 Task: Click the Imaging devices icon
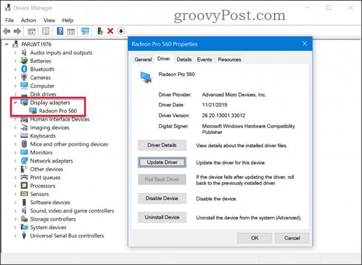point(24,127)
